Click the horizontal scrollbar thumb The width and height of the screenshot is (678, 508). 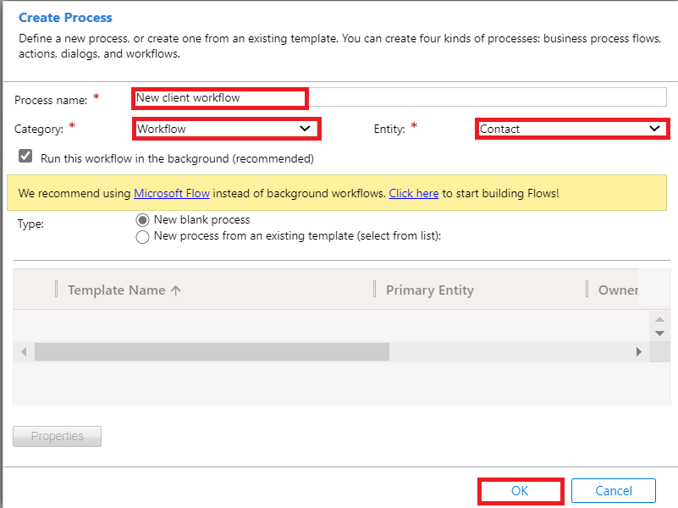pyautogui.click(x=212, y=351)
